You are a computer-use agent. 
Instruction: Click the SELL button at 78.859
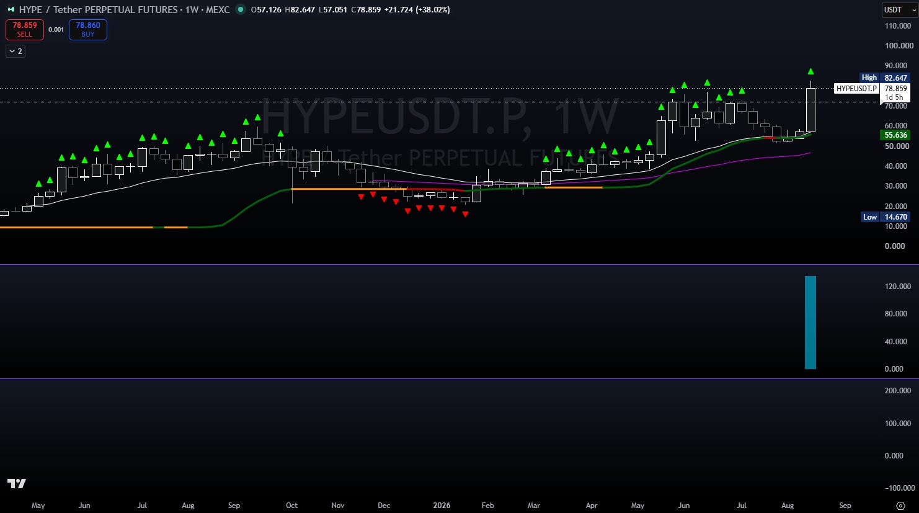click(25, 30)
